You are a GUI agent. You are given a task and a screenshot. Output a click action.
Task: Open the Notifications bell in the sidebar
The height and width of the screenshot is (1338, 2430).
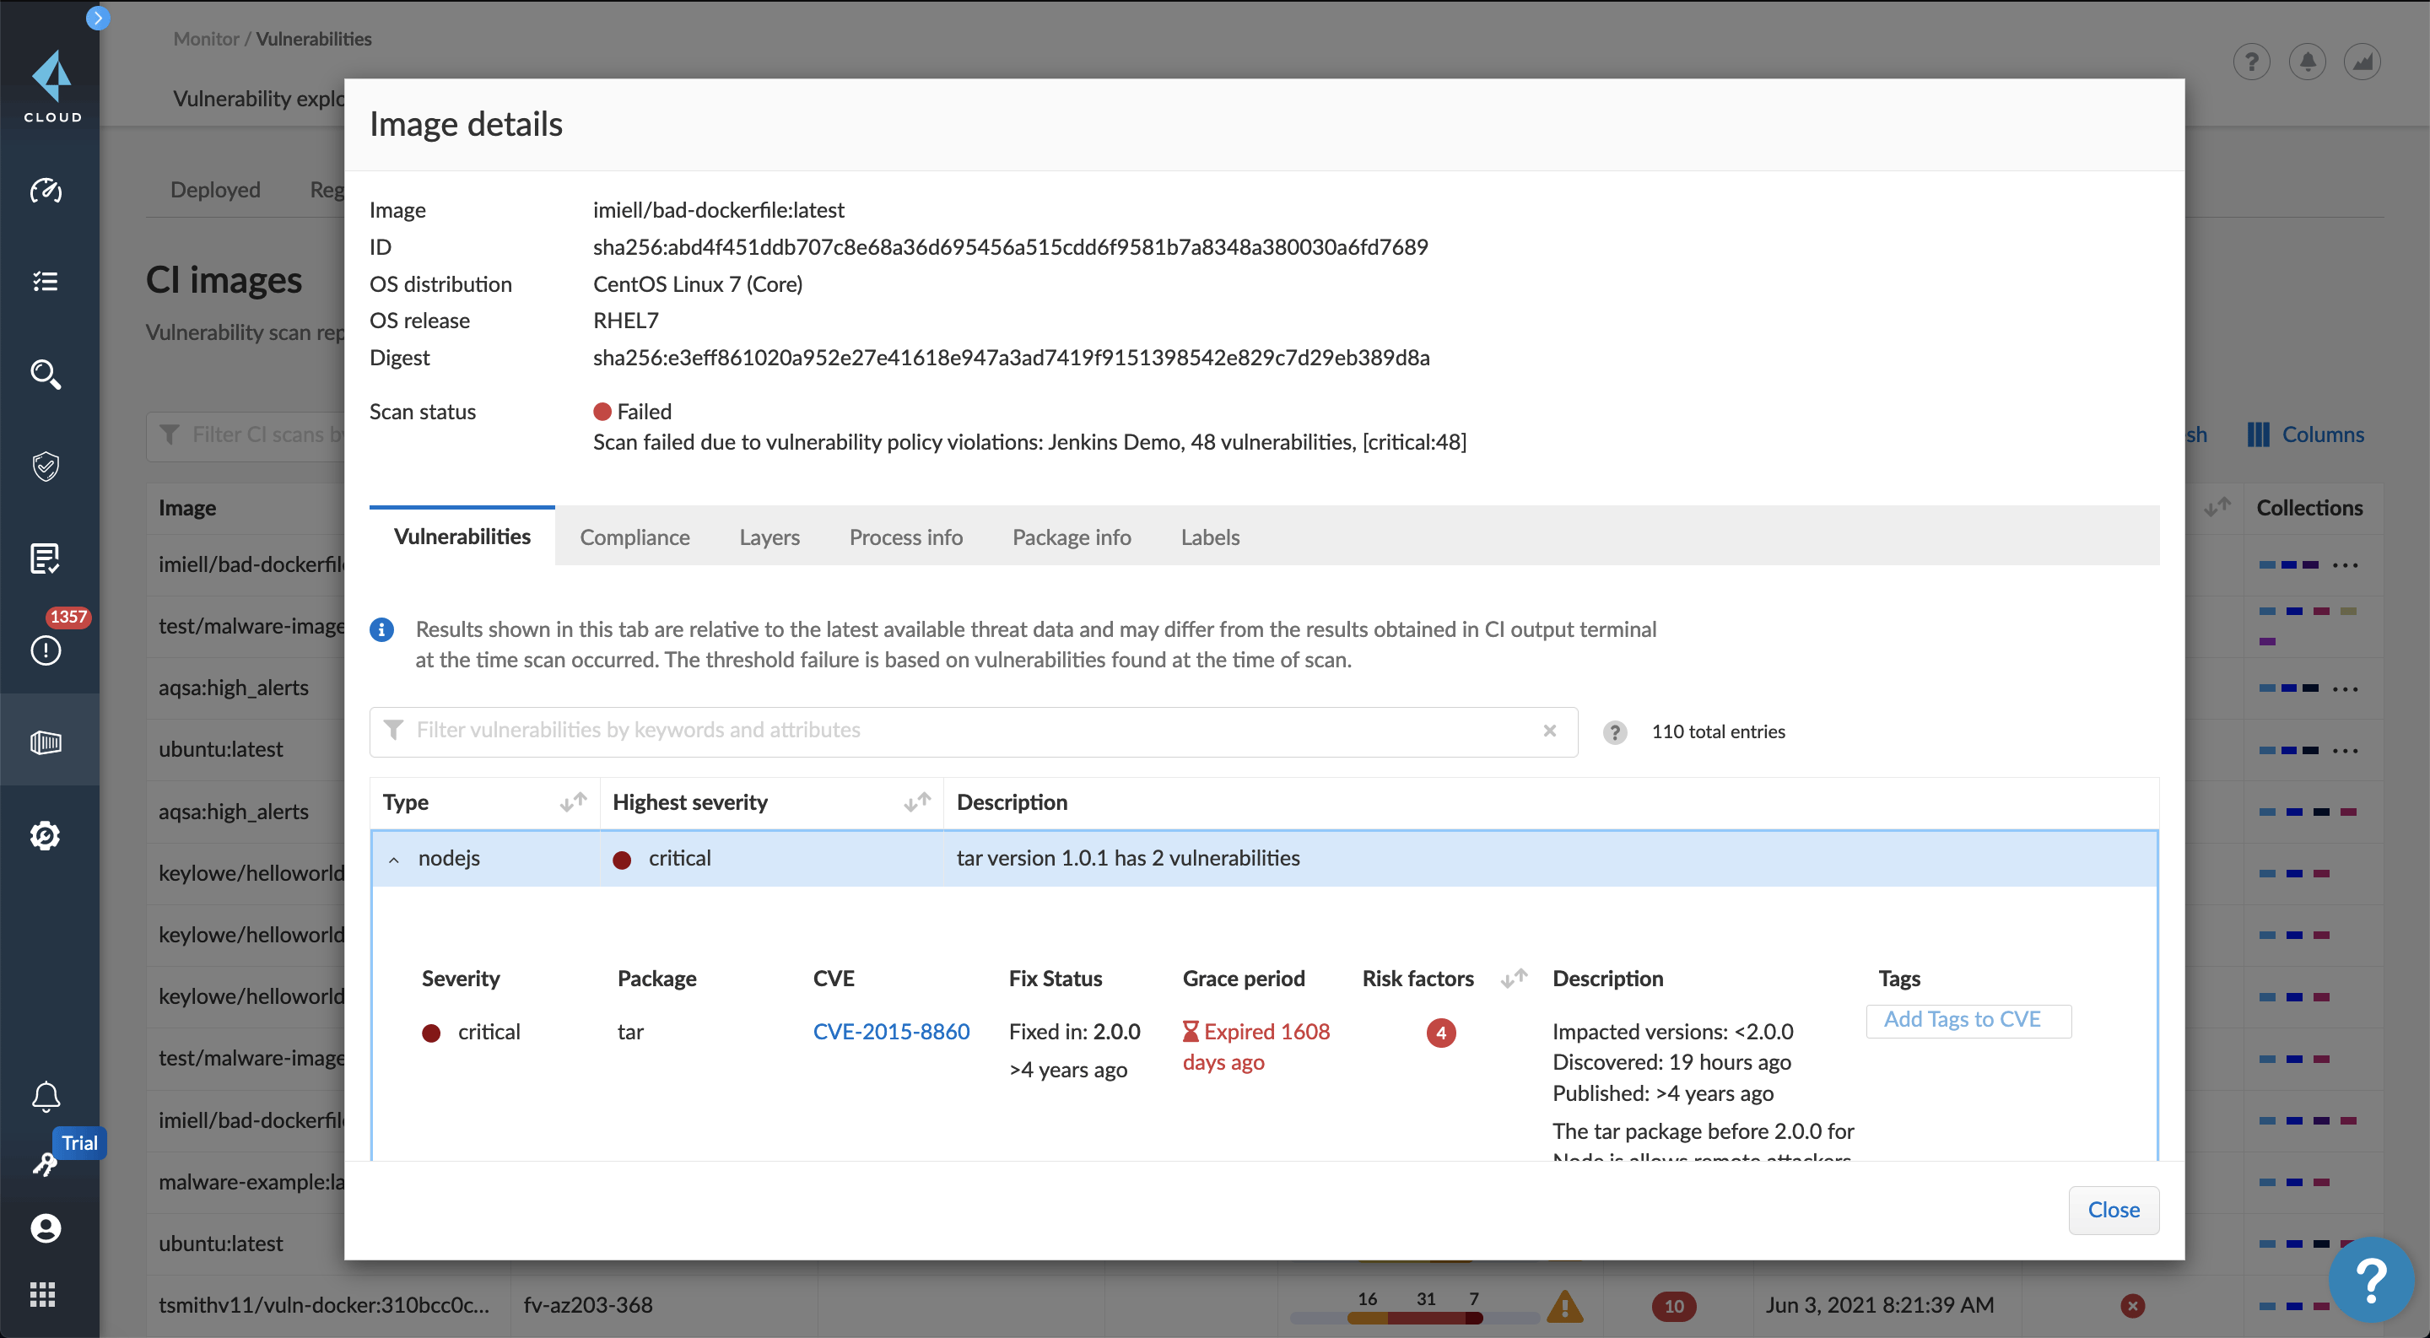tap(45, 1097)
